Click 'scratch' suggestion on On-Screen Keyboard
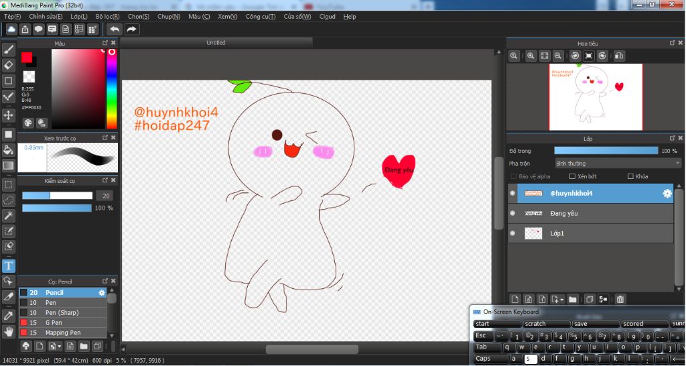The height and width of the screenshot is (366, 686). 547,324
